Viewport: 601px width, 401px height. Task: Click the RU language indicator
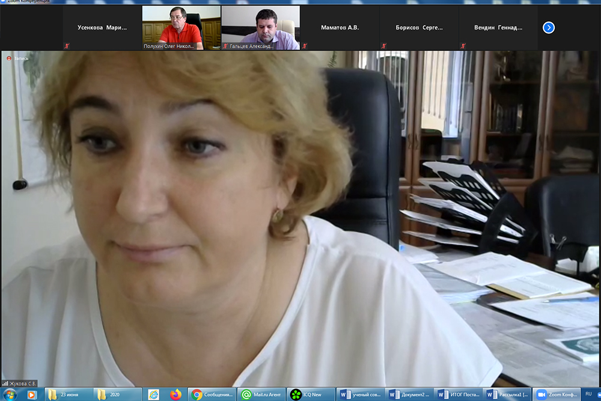pyautogui.click(x=588, y=394)
